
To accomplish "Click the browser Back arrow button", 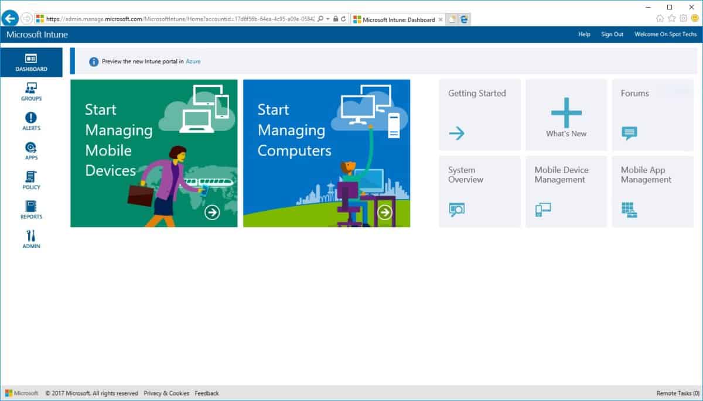I will [x=10, y=18].
